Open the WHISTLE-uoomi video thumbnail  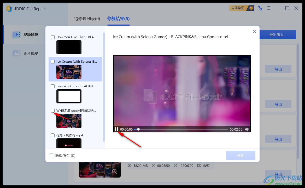coord(69,121)
